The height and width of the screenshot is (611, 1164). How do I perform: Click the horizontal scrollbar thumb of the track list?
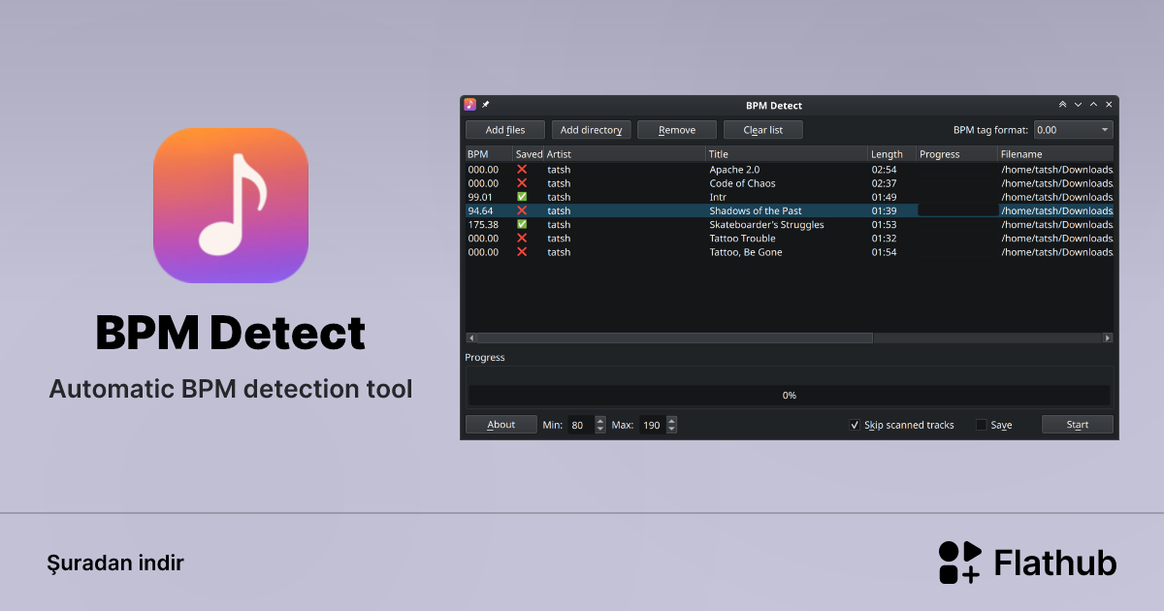point(674,338)
